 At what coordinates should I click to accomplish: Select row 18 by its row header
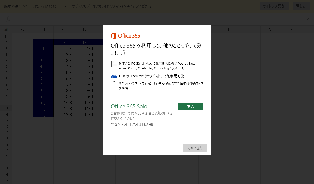click(6, 139)
